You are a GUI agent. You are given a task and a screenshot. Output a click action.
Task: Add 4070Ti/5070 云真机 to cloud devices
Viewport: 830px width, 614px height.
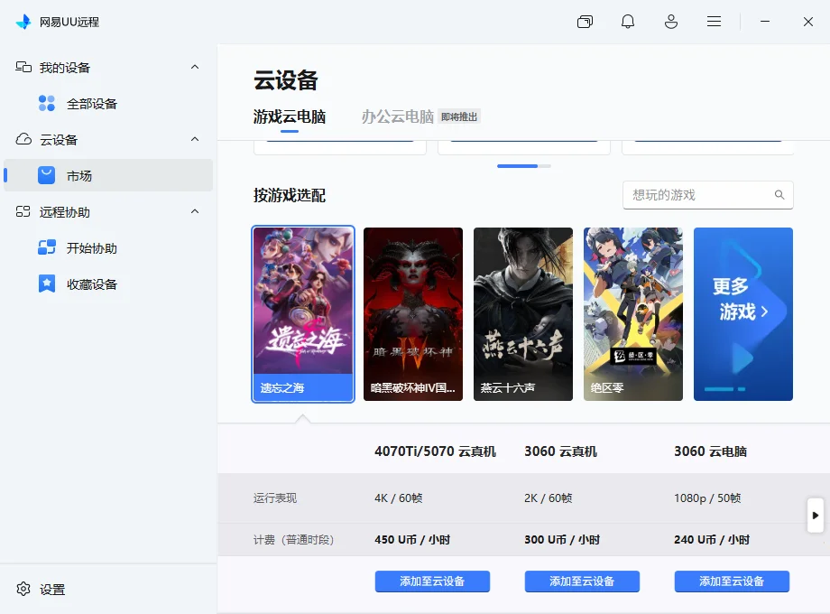432,581
